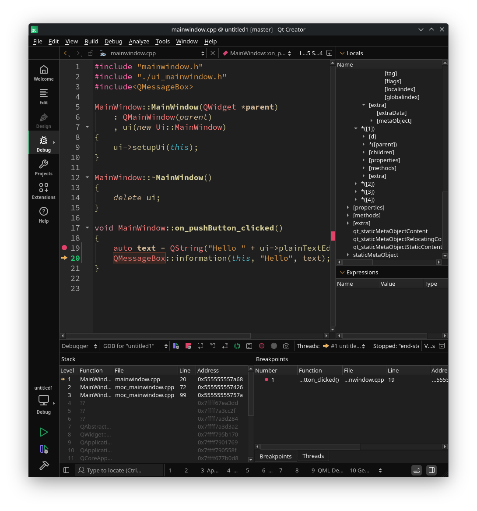Open the Threads #1 untitle... dropdown
The image size is (477, 511).
coord(344,346)
